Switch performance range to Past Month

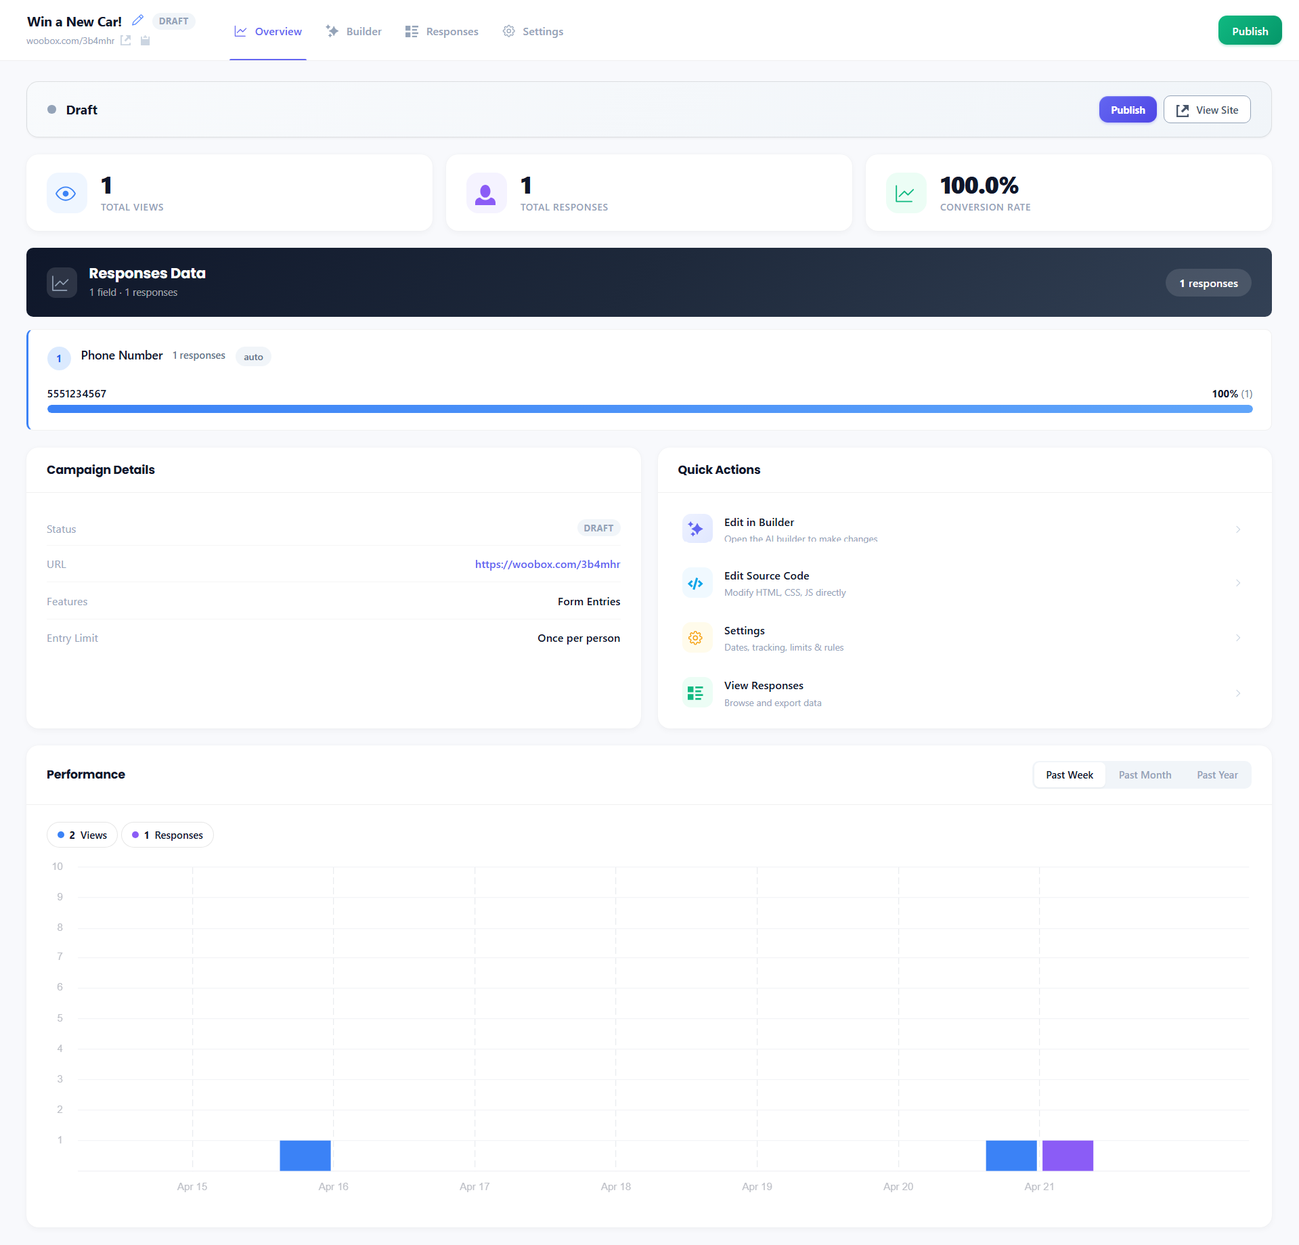click(1145, 775)
